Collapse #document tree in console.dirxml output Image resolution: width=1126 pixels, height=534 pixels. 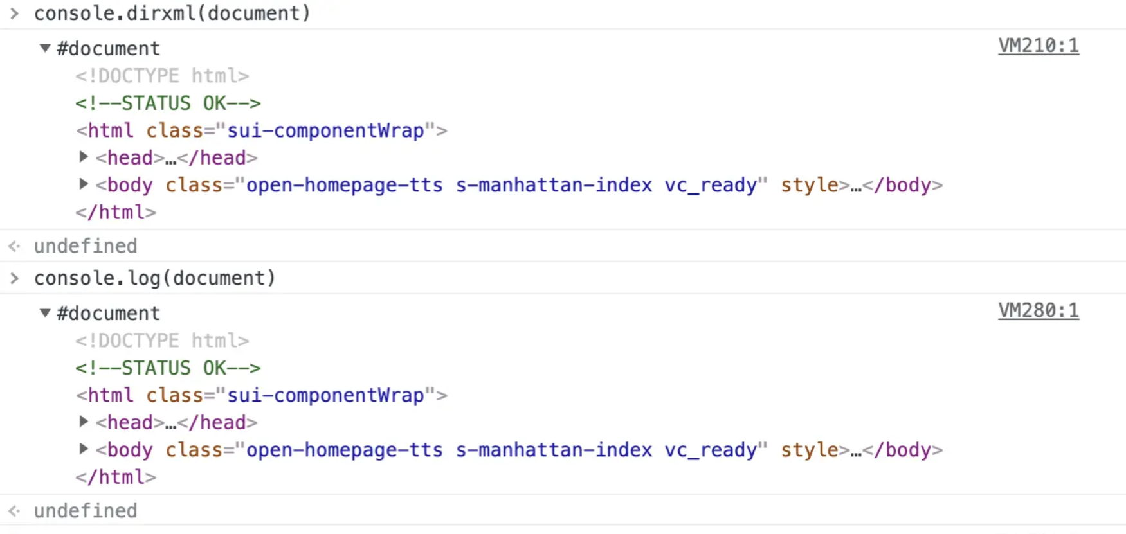coord(45,48)
